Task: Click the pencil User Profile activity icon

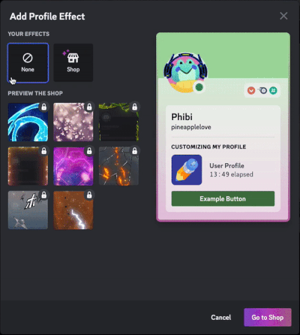Action: tap(187, 170)
